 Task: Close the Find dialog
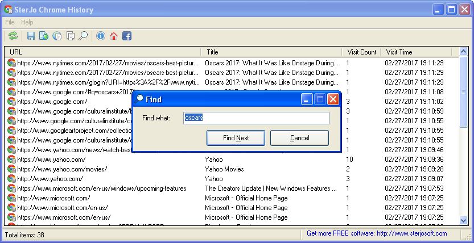tap(333, 99)
